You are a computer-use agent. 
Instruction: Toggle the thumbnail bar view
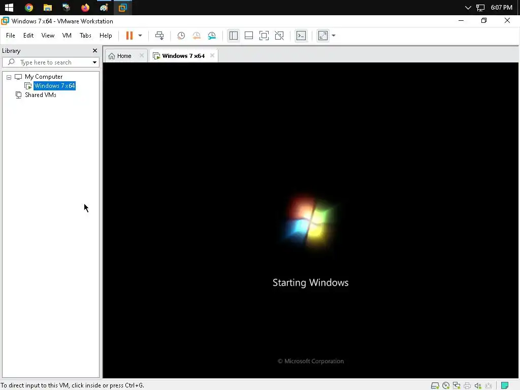click(249, 36)
